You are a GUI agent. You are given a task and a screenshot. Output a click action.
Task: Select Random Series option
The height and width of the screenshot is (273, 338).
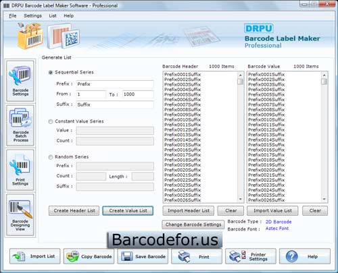[51, 157]
